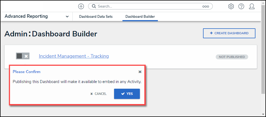Screen dimensions: 266x117
Task: Open the search options ellipsis icon
Action: tap(205, 6)
